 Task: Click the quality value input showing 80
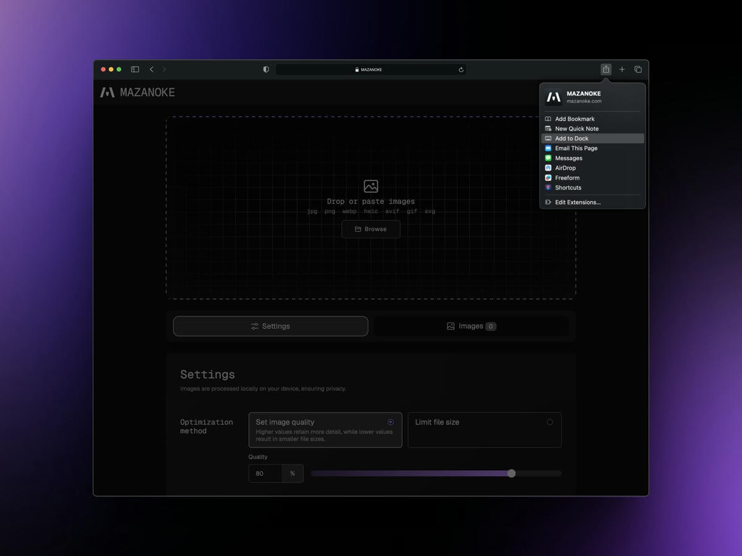[265, 473]
